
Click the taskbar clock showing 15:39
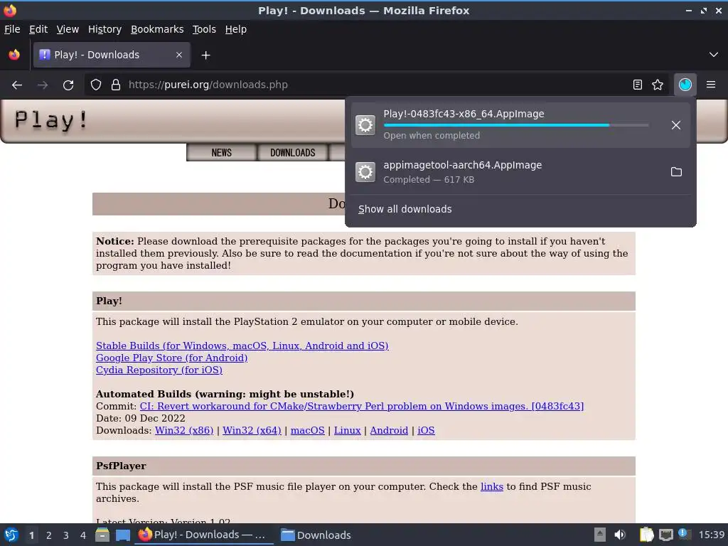711,535
